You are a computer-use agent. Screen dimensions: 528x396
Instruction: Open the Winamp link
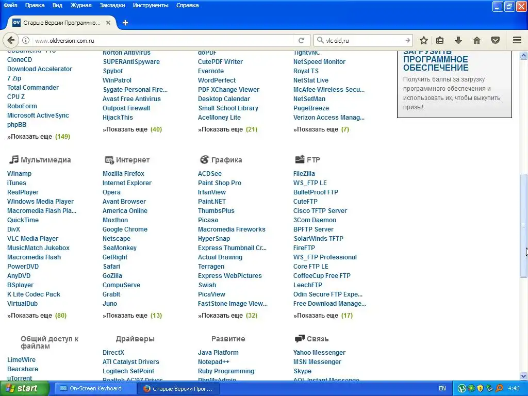tap(19, 173)
